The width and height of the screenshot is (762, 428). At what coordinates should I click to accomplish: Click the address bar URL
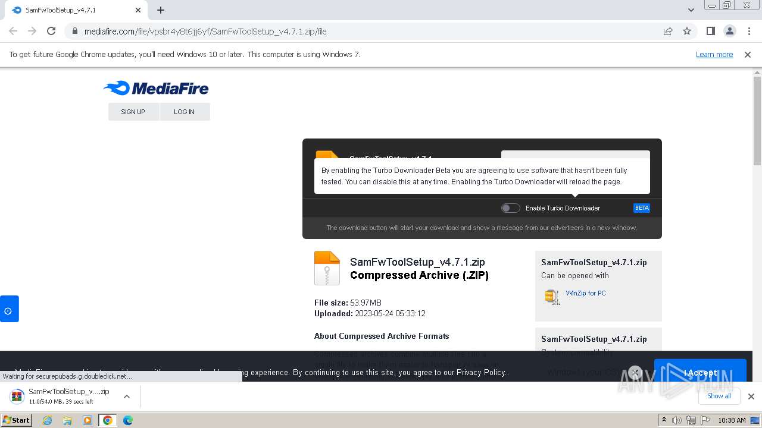pyautogui.click(x=205, y=32)
